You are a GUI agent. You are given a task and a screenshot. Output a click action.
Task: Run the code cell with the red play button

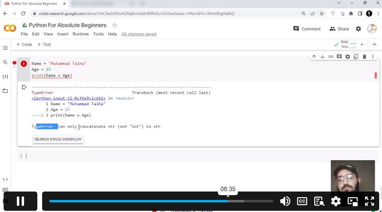tap(24, 63)
